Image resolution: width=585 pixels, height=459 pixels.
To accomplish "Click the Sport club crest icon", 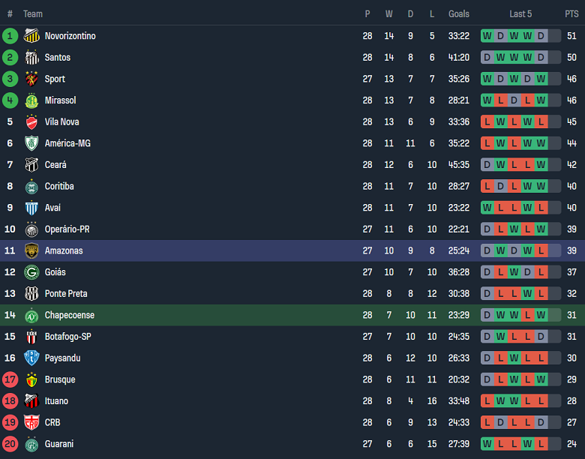I will coord(31,79).
